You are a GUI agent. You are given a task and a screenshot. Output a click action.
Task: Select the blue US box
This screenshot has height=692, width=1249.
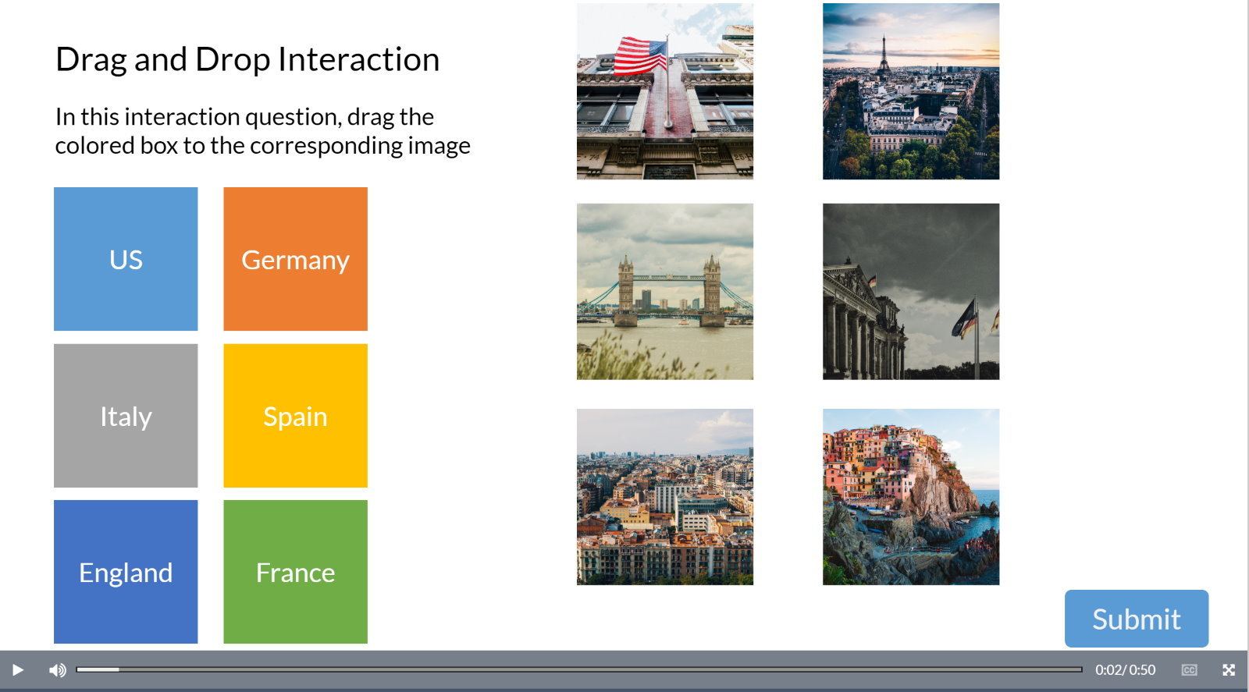tap(126, 259)
